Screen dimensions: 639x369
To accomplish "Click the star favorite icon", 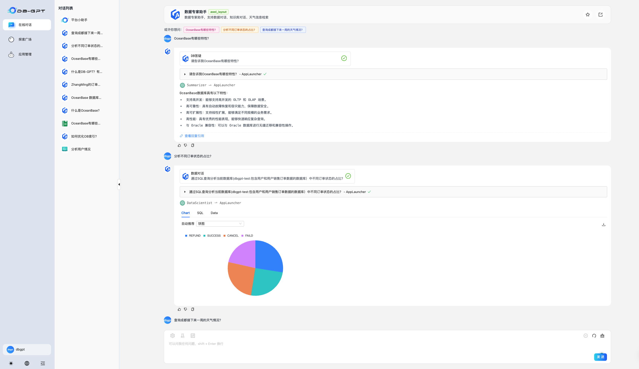I will click(x=588, y=15).
